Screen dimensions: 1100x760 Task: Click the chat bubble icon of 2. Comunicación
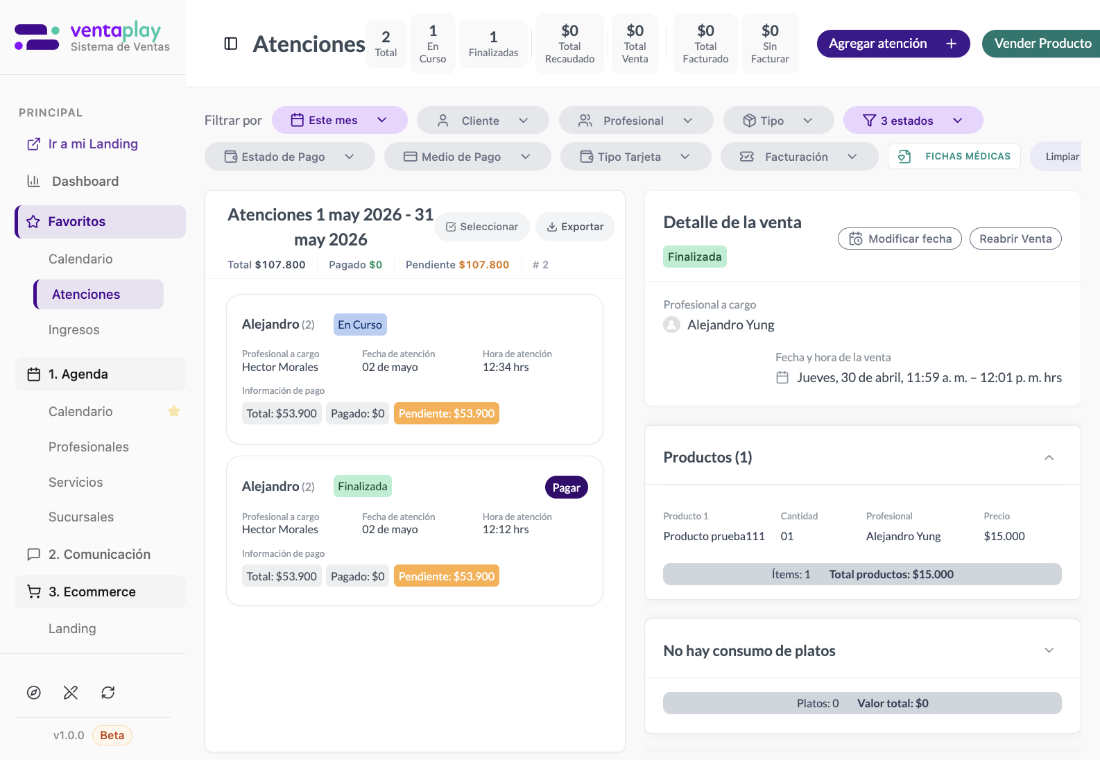[33, 554]
